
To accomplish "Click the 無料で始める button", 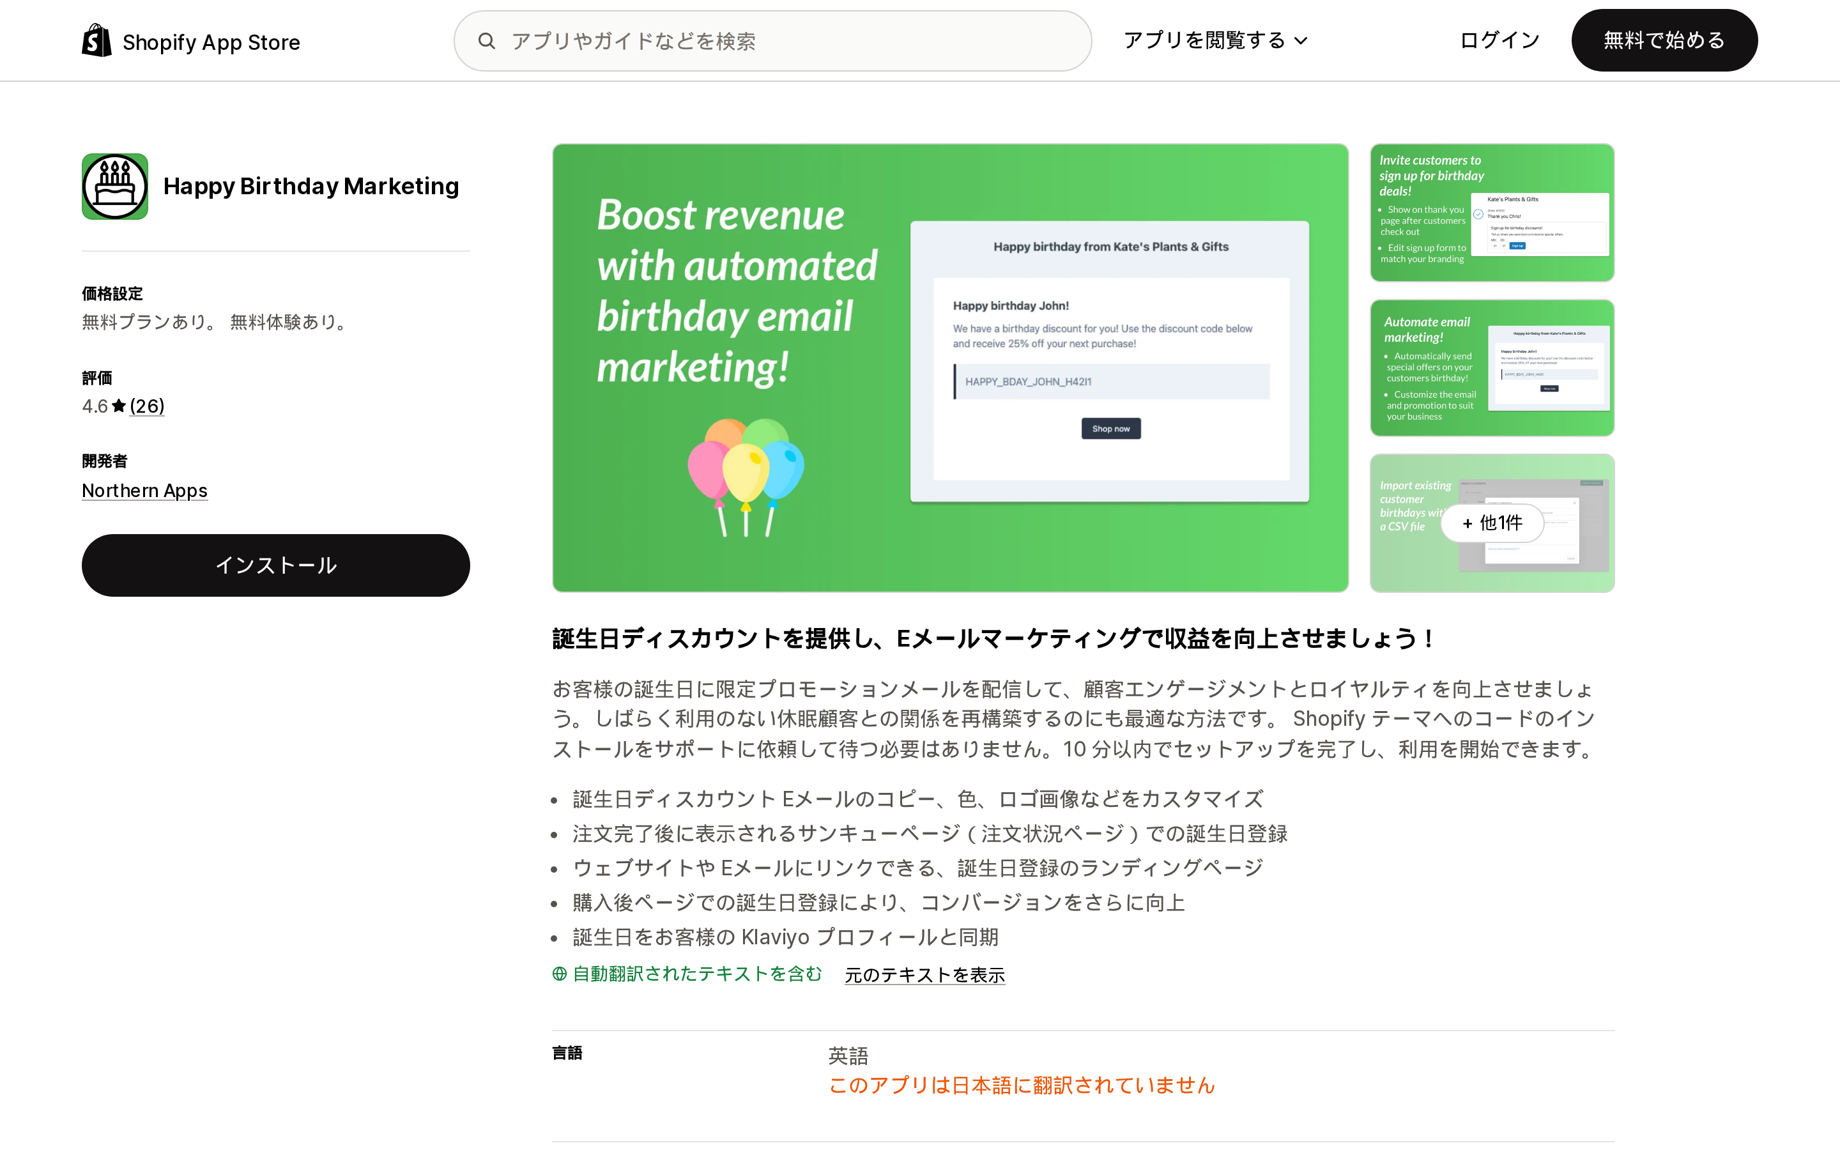I will [x=1664, y=40].
